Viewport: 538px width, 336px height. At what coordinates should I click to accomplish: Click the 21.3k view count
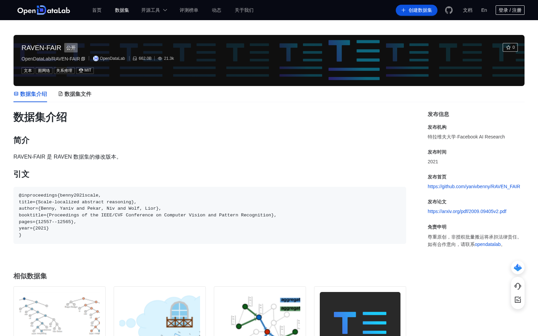click(169, 58)
